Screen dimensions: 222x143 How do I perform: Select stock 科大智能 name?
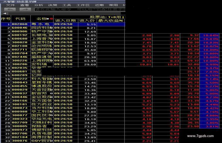tap(42, 79)
